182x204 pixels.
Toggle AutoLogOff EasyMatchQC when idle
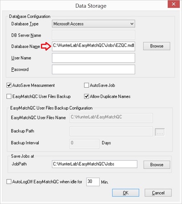tap(9, 182)
